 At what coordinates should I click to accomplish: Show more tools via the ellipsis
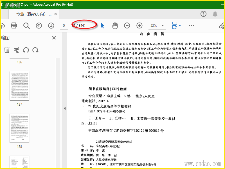(192, 26)
